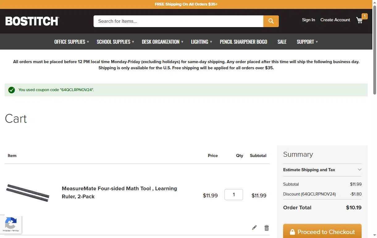
Task: Open the Sale menu item
Action: tap(282, 42)
